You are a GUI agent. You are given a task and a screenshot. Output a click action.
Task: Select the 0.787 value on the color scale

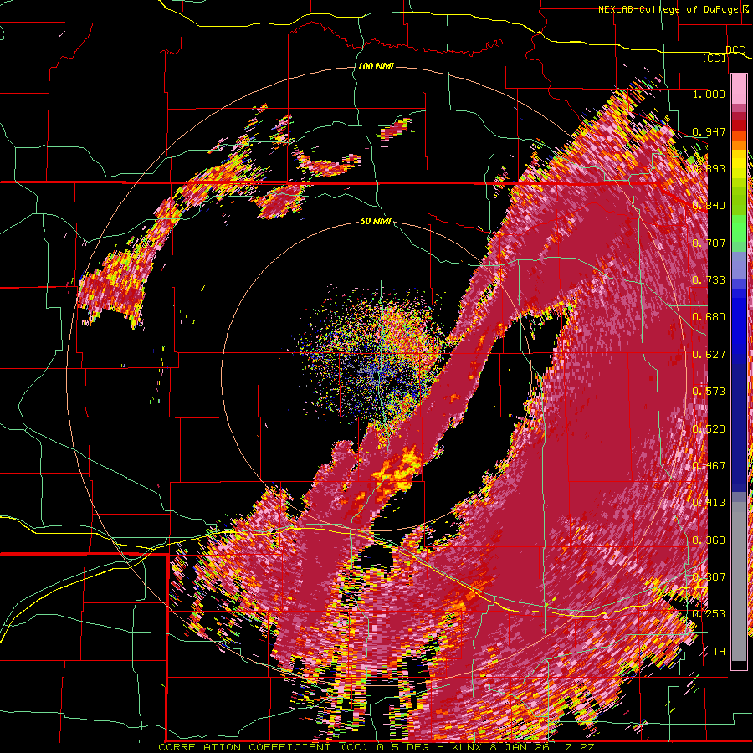pyautogui.click(x=709, y=243)
